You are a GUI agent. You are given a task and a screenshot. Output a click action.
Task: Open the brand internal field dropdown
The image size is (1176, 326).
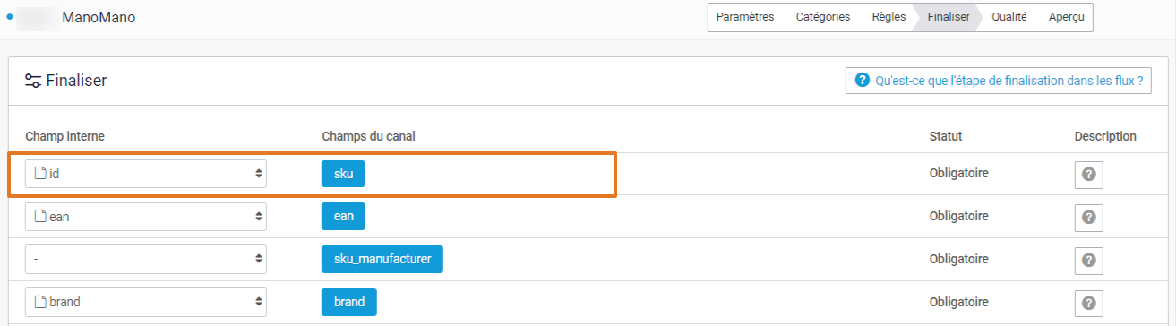tap(146, 302)
